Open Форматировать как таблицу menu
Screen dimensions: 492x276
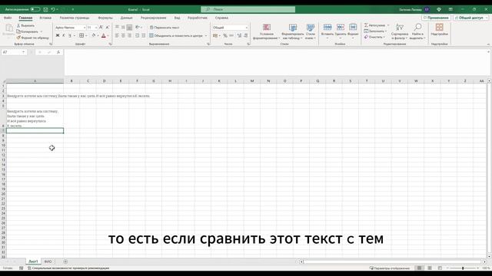[x=292, y=31]
